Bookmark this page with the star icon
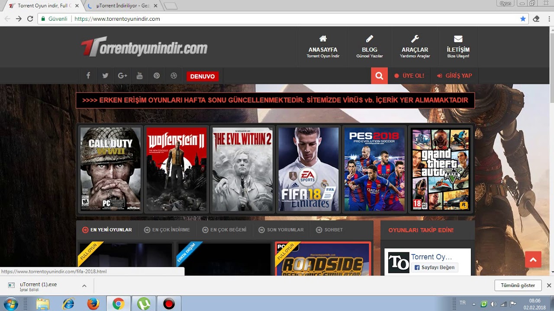Screen dimensions: 554x311 tap(523, 19)
